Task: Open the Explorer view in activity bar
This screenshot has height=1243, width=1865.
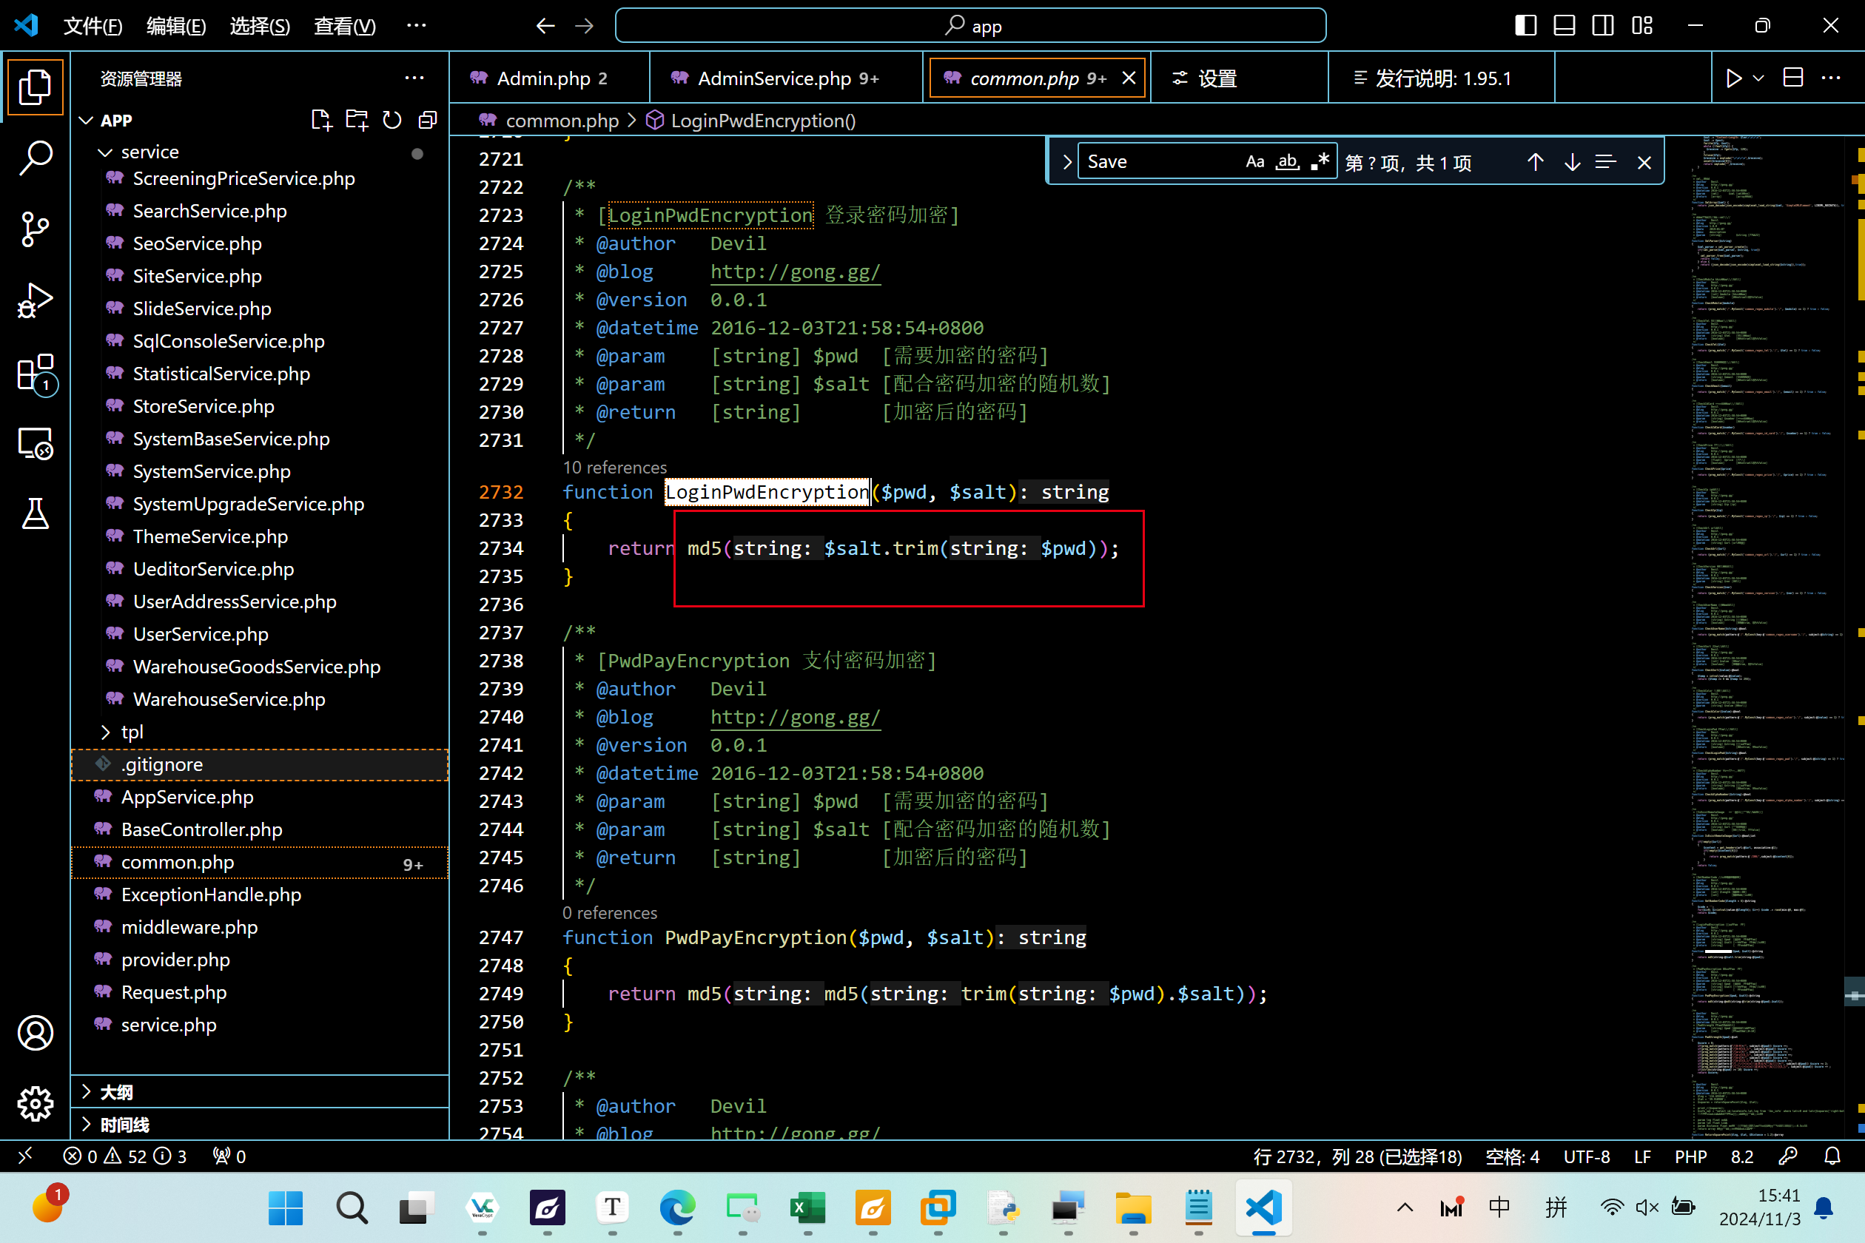Action: pos(35,87)
